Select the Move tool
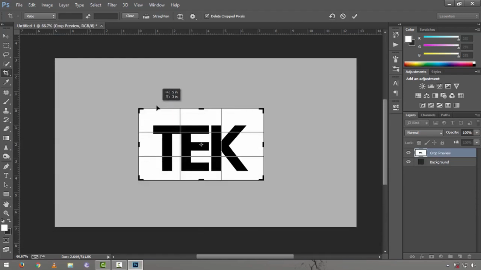Image resolution: width=481 pixels, height=270 pixels. (6, 36)
